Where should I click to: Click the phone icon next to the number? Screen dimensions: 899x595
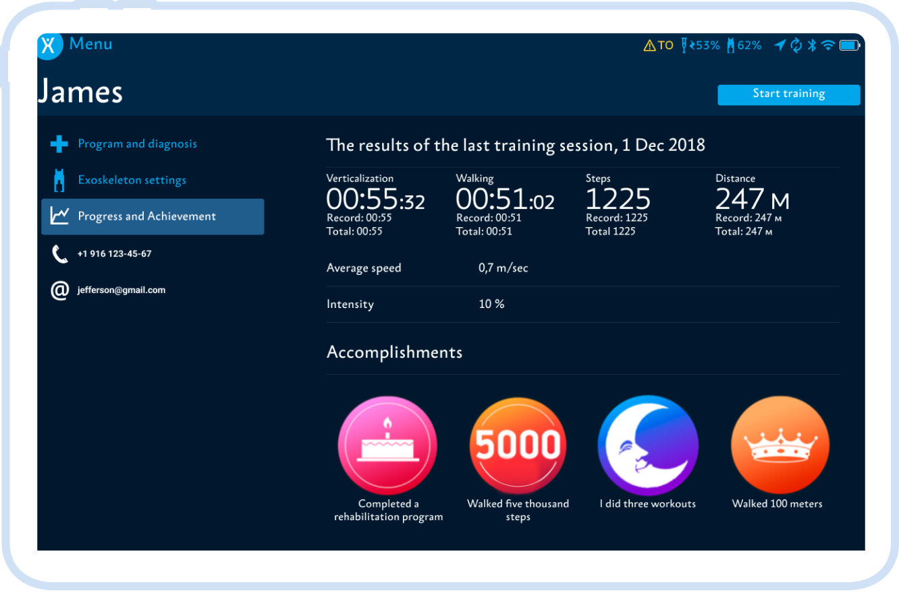click(59, 254)
